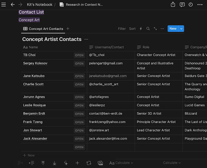Viewport: 207px width, 168px height.
Task: Open the Username/Contact column header menu
Action: [111, 47]
